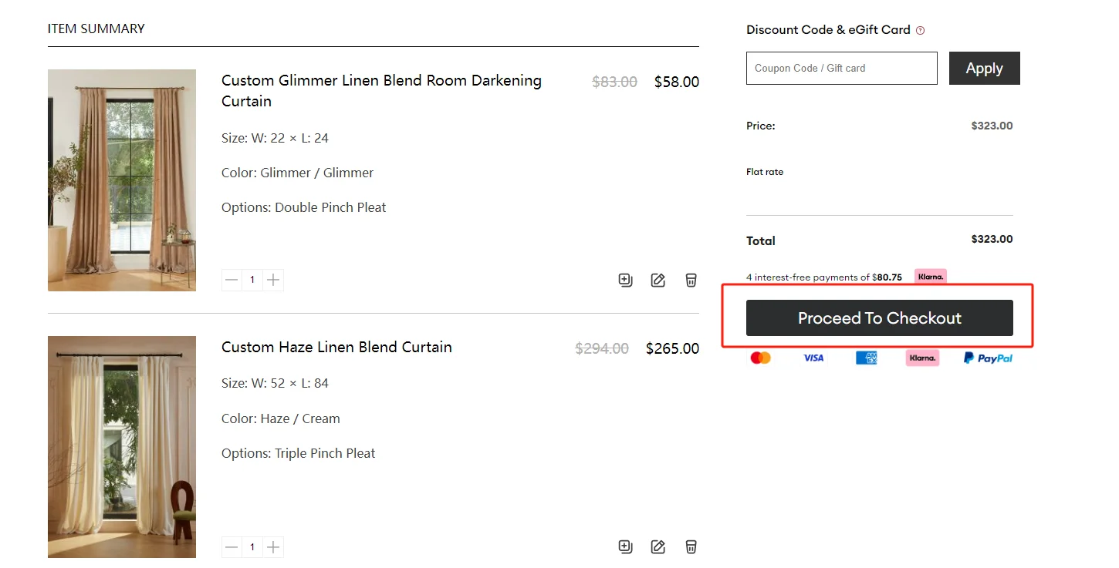Remove the Haze Linen curtain using trash icon
The height and width of the screenshot is (568, 1119).
coord(691,546)
